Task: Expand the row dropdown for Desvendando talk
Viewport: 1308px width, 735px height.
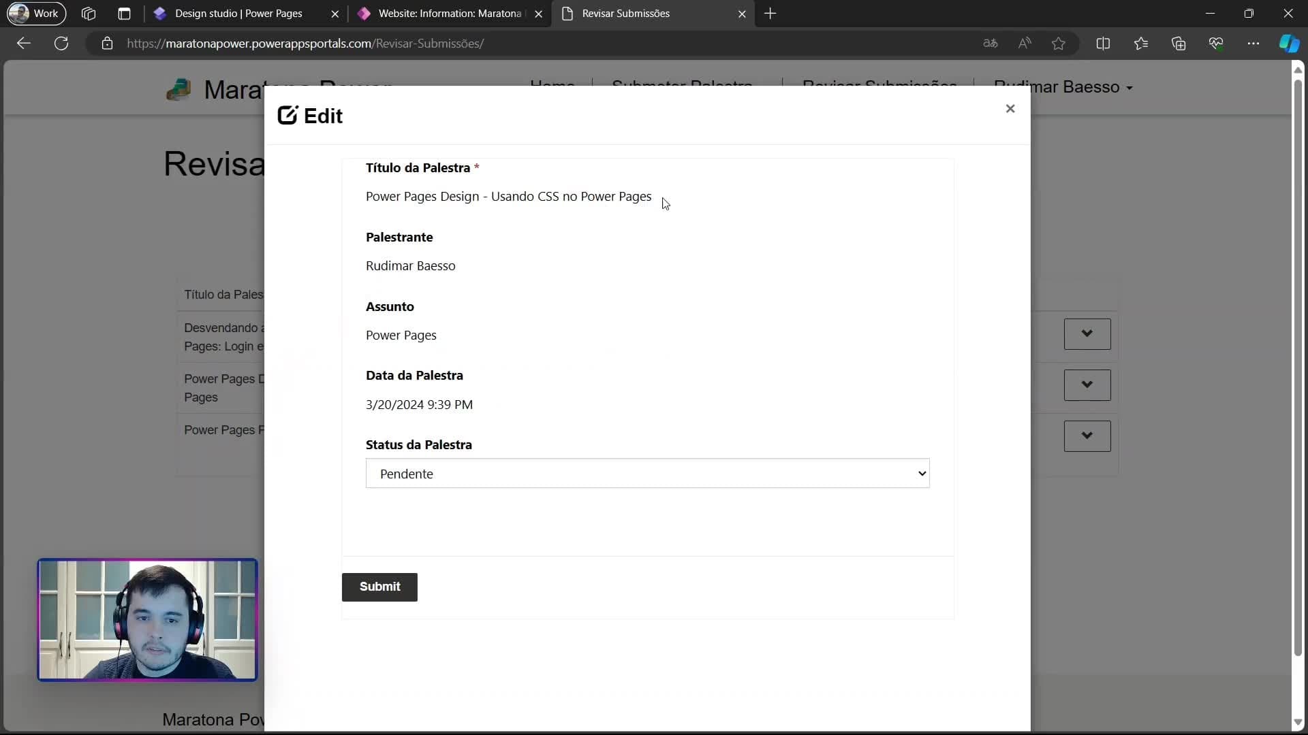Action: pos(1087,334)
